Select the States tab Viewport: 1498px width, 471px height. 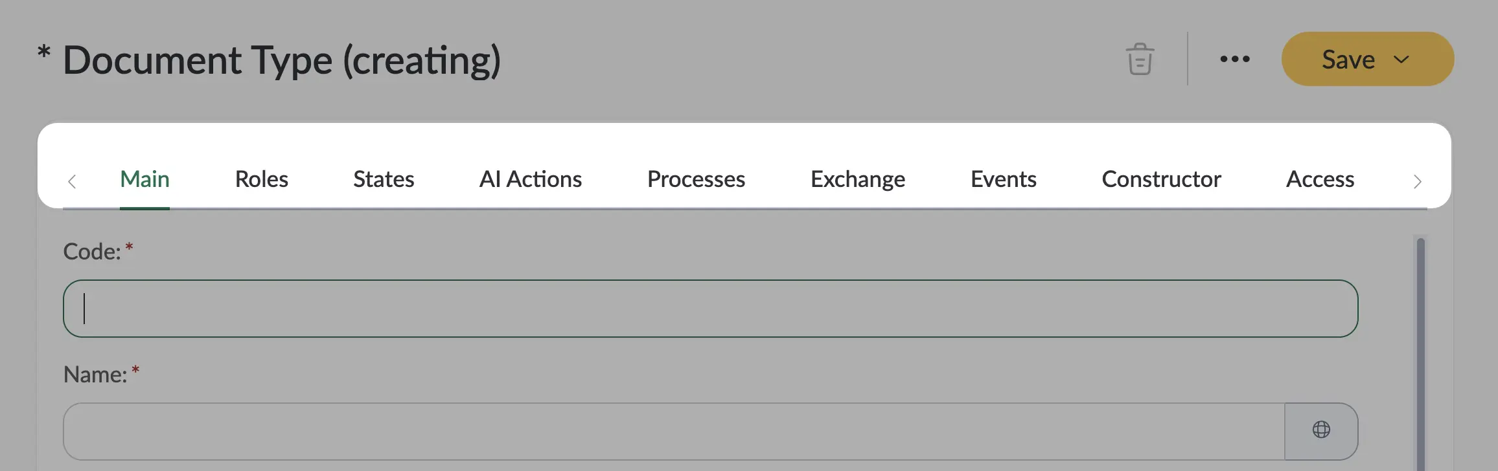click(x=384, y=179)
